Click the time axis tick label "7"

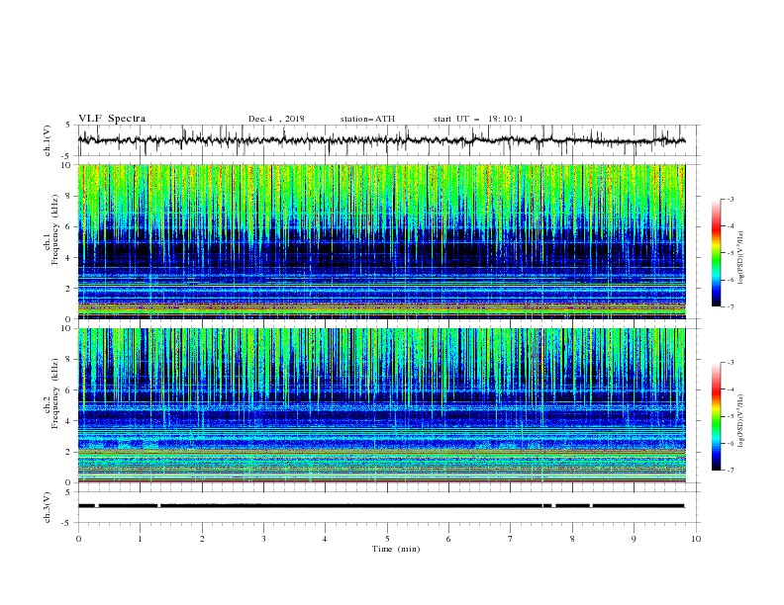tap(511, 539)
